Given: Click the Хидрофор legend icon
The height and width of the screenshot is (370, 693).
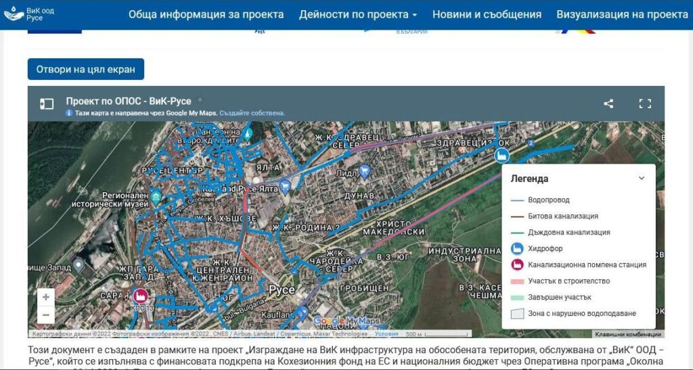Looking at the screenshot, I should pyautogui.click(x=517, y=248).
